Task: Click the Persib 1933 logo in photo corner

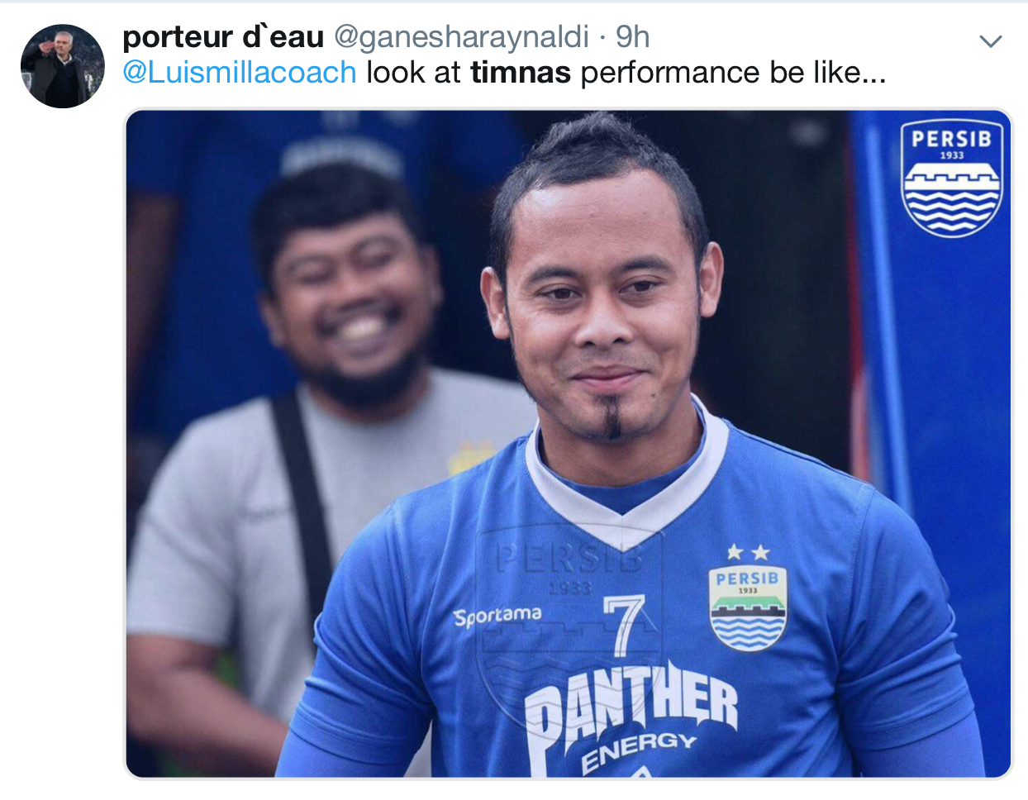Action: 951,179
